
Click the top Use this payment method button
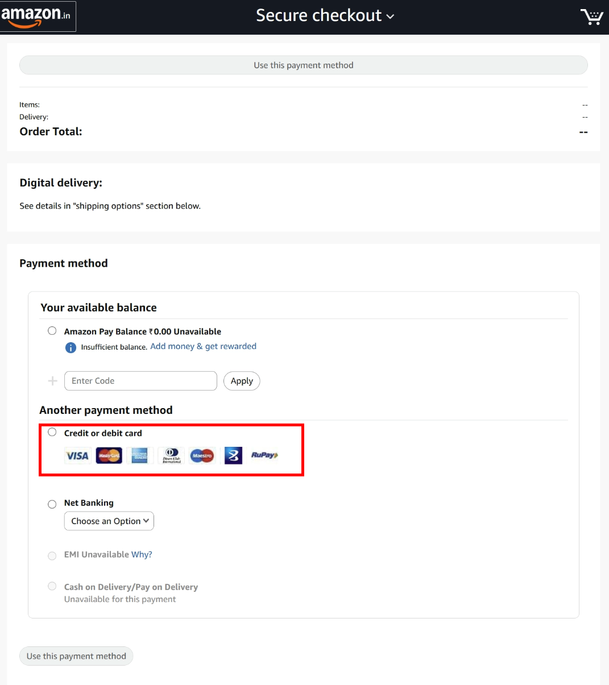304,65
